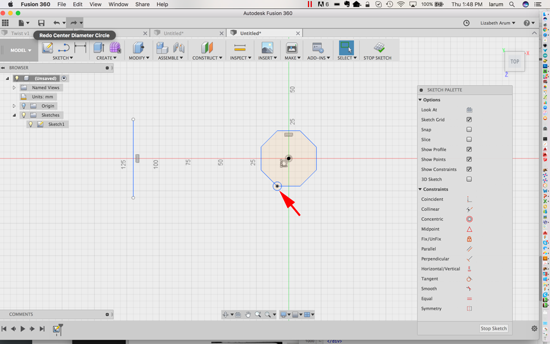This screenshot has height=344, width=550.
Task: Open the File menu
Action: pyautogui.click(x=62, y=4)
